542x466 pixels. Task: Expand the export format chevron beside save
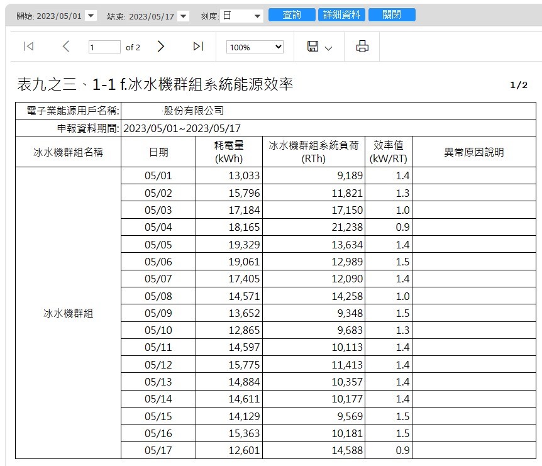(328, 48)
